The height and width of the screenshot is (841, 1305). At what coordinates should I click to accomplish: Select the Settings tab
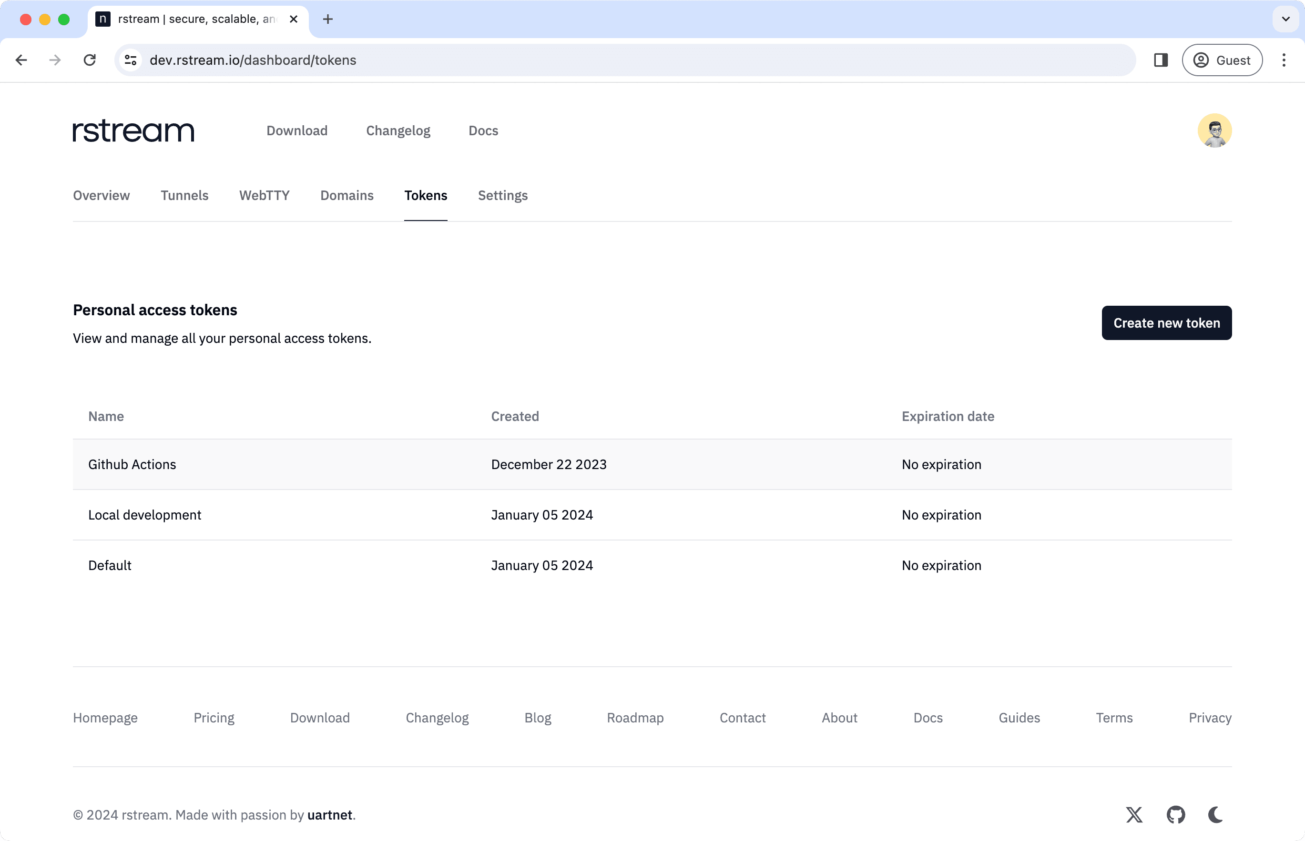coord(502,196)
